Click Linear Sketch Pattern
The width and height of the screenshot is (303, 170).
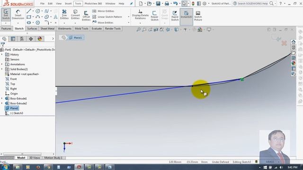point(107,17)
